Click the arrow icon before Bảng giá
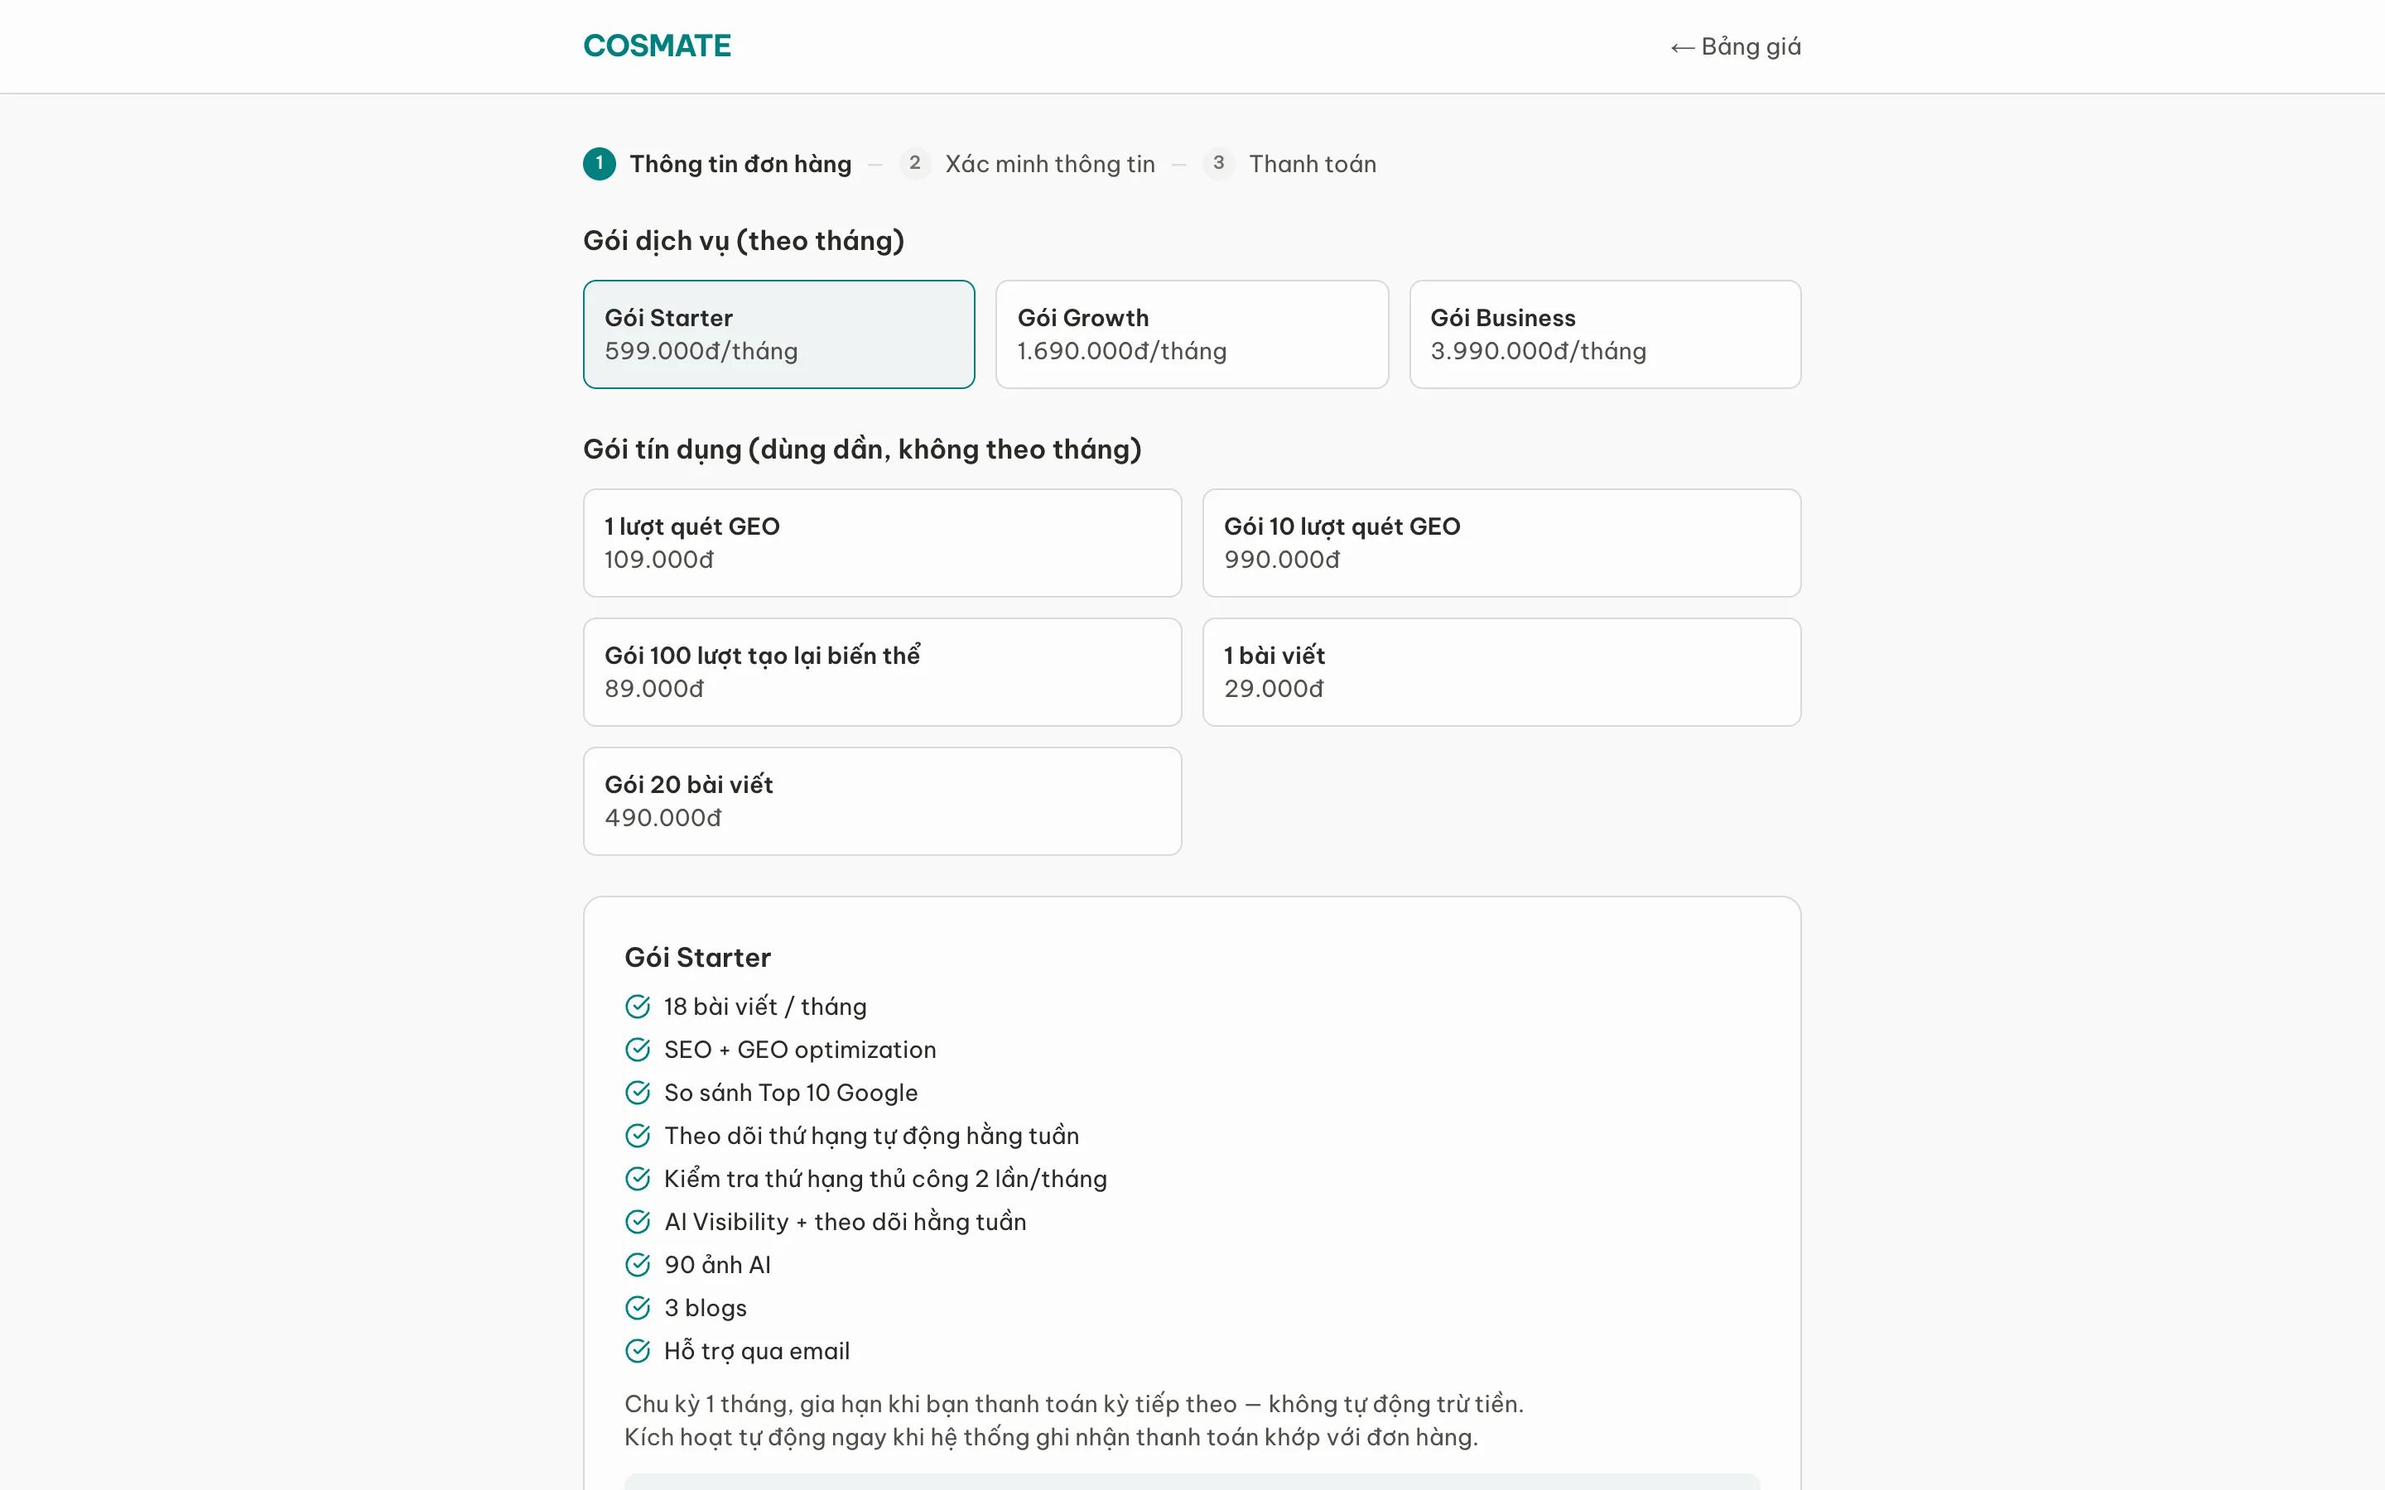Screen dimensions: 2385x1490 point(1682,47)
